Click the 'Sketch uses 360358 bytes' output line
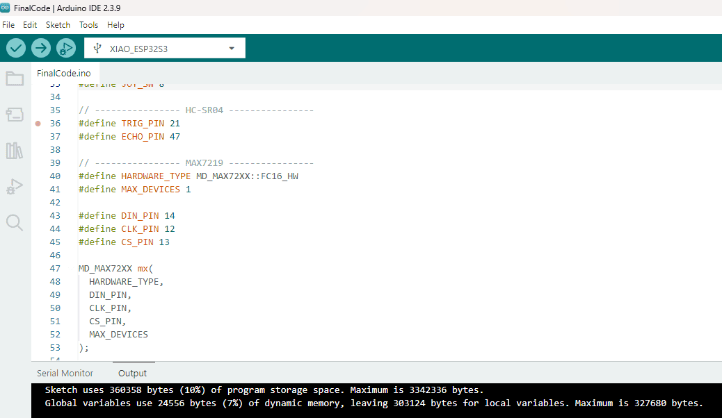722x418 pixels. tap(264, 390)
